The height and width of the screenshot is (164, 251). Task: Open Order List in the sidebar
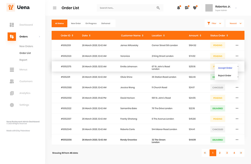coord(25,53)
